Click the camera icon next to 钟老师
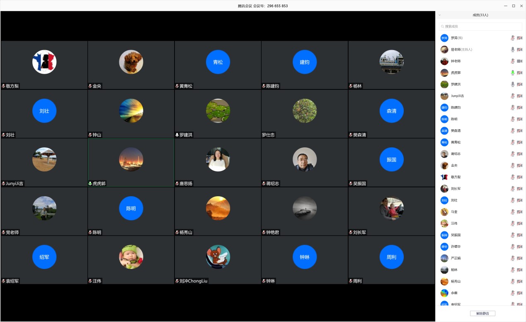Viewport: 526px width, 322px height. (x=520, y=61)
